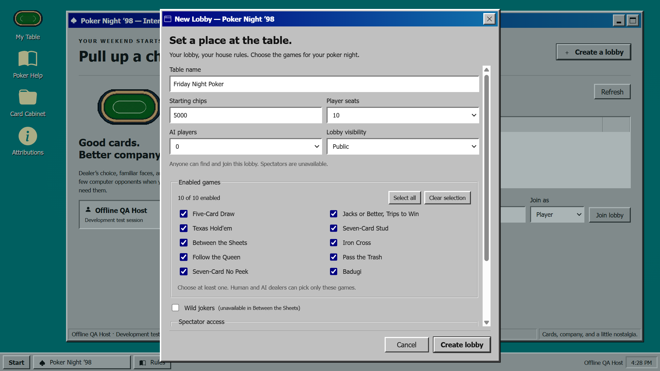This screenshot has width=660, height=371.
Task: Click the Clear selection button
Action: click(447, 198)
